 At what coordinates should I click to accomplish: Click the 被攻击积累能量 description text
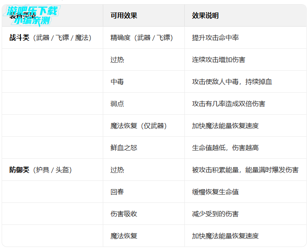pos(245,170)
